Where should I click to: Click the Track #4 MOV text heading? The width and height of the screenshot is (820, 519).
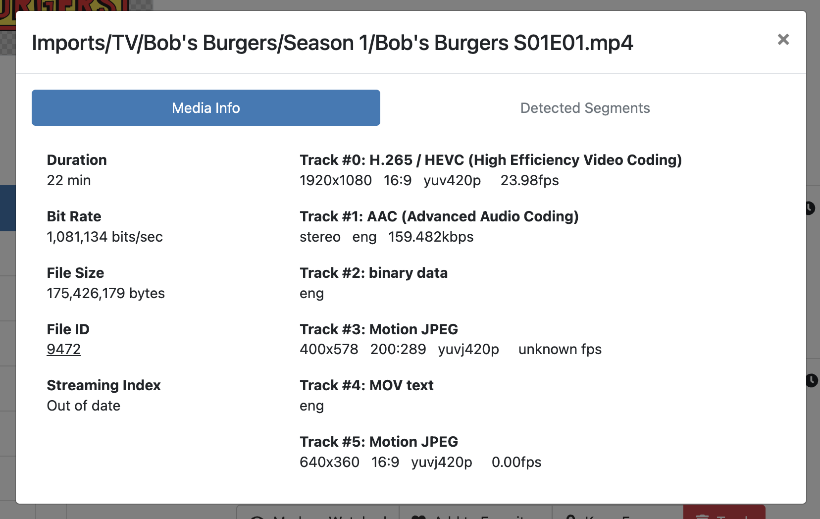[366, 385]
